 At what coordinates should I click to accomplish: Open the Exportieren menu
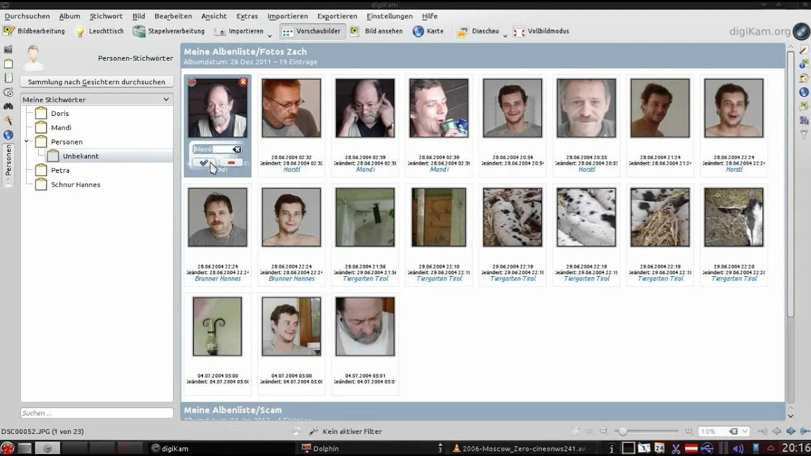(337, 16)
